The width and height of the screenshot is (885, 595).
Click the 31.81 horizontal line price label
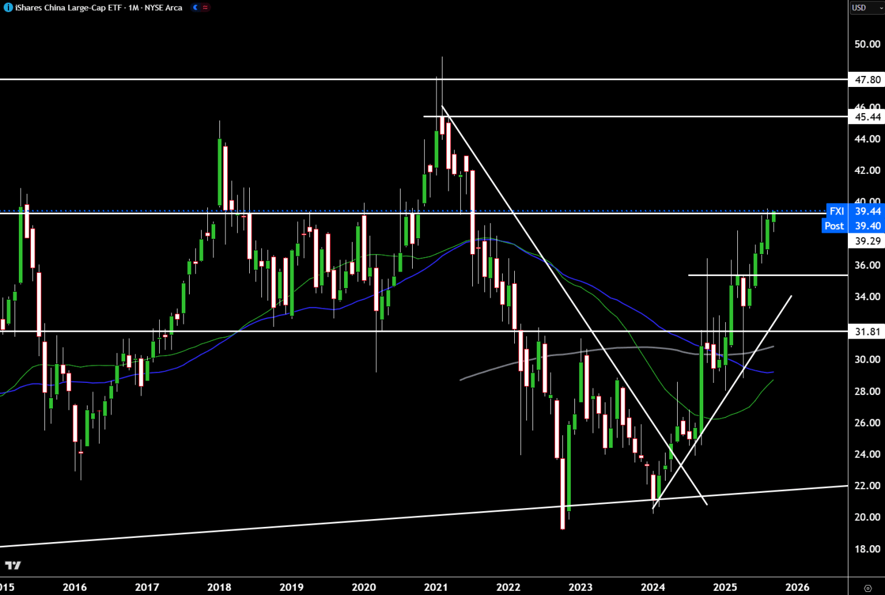(x=867, y=331)
